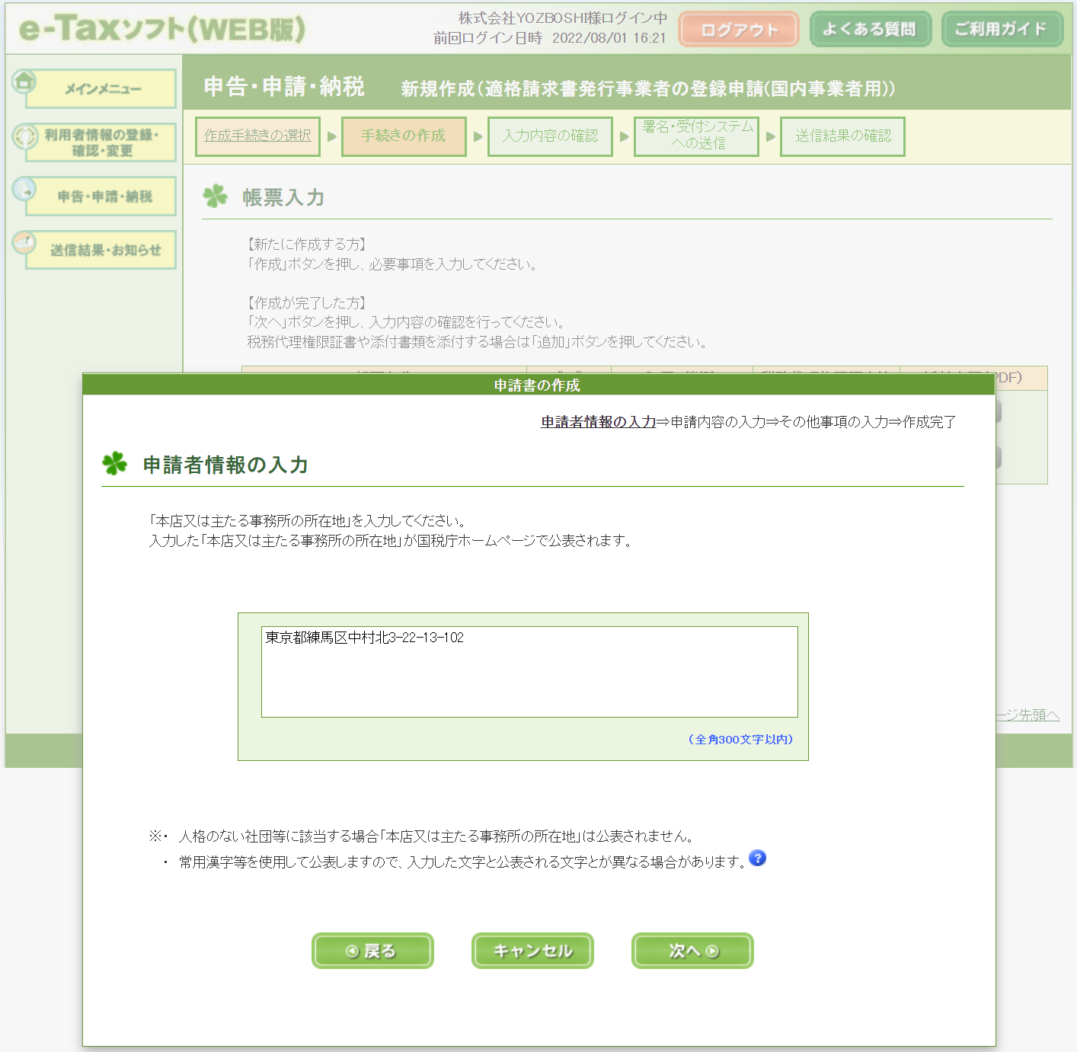Screen dimensions: 1077x1052
Task: Open メインメニュー from the sidebar
Action: pos(101,89)
